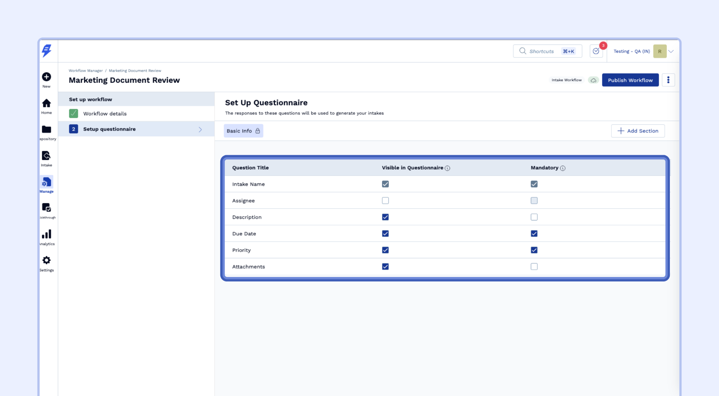Click the New plus icon in sidebar
This screenshot has width=719, height=396.
[x=46, y=77]
